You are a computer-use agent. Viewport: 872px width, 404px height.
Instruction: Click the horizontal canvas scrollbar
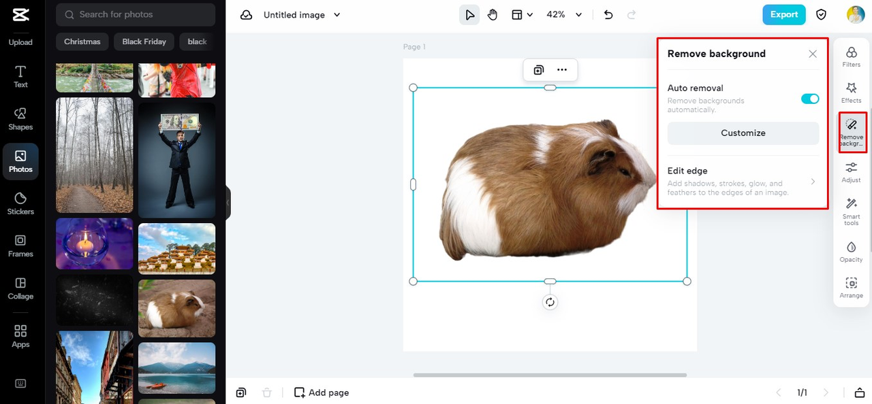[x=550, y=375]
